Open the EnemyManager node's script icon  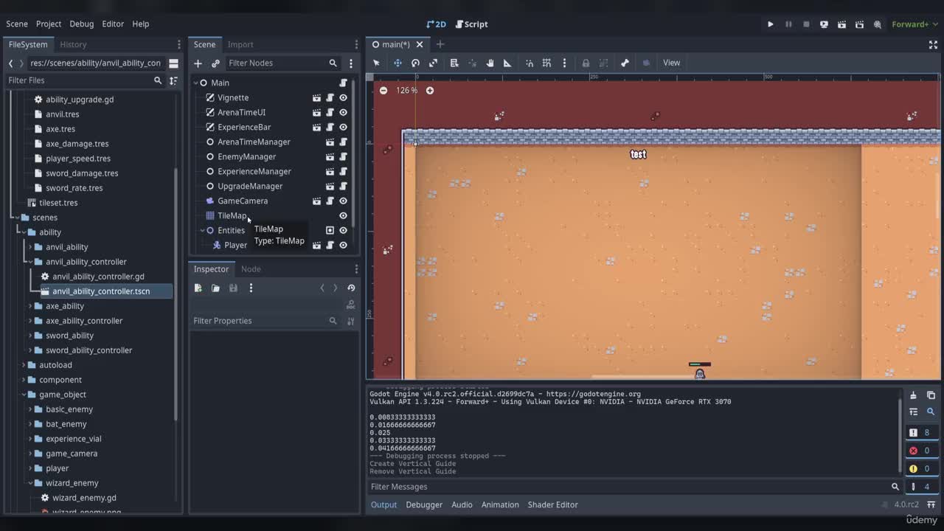coord(343,156)
